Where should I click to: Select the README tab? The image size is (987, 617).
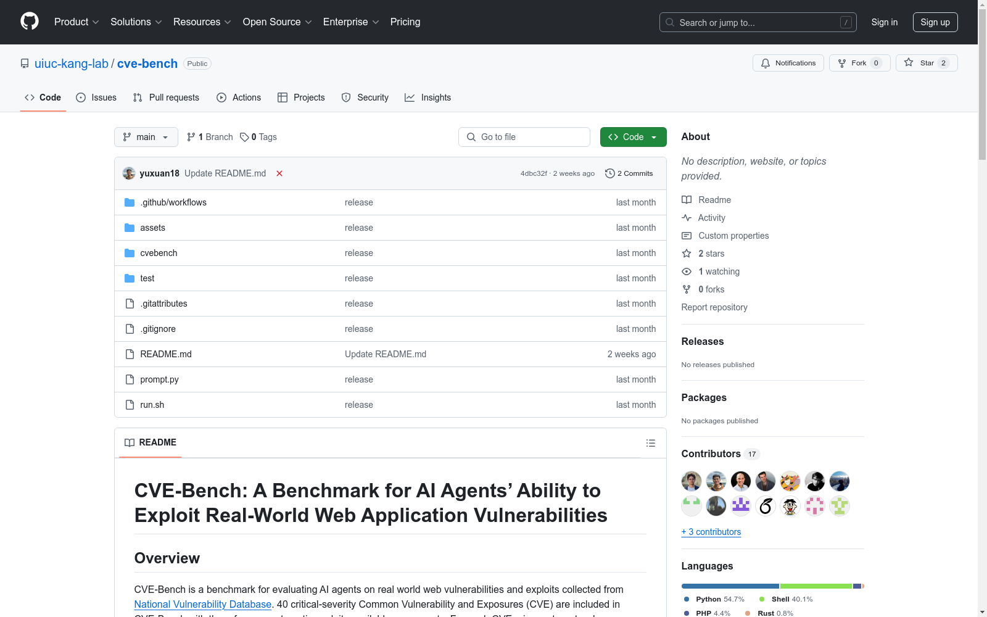tap(151, 442)
